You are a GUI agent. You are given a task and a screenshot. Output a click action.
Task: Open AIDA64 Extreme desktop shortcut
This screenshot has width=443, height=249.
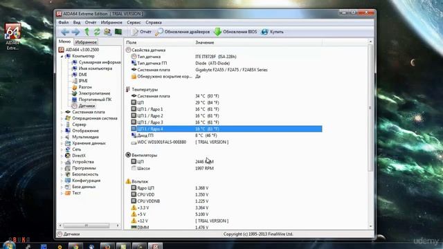(12, 37)
